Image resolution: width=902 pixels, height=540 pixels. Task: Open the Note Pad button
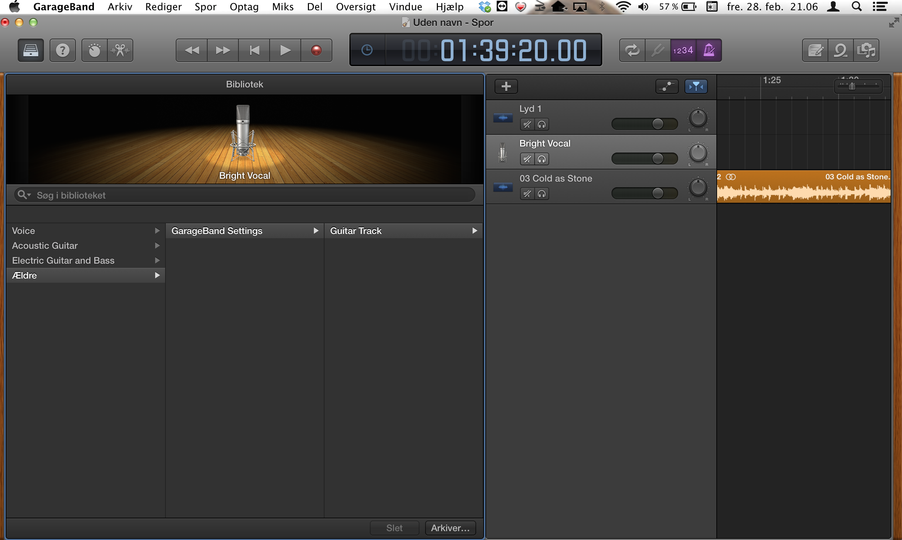click(x=815, y=50)
